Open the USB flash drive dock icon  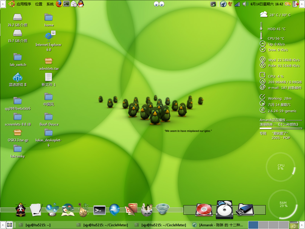[245, 210]
